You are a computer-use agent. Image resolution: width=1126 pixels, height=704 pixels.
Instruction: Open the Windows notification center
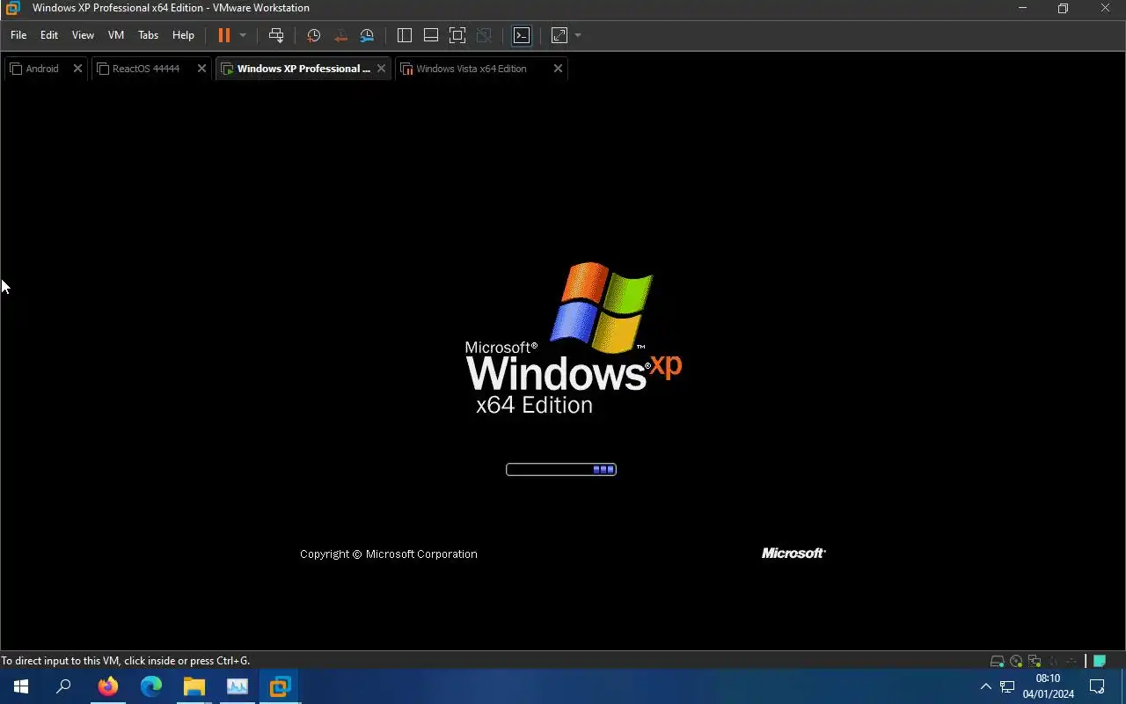1097,686
